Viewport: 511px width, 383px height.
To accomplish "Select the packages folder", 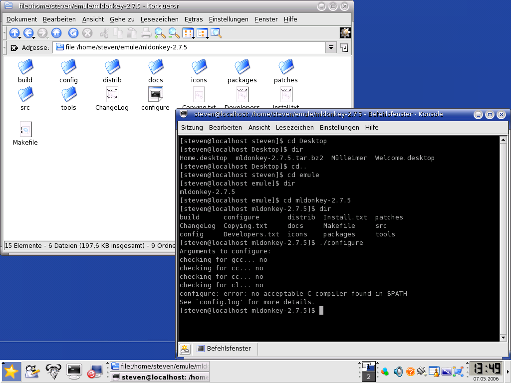I will (242, 71).
